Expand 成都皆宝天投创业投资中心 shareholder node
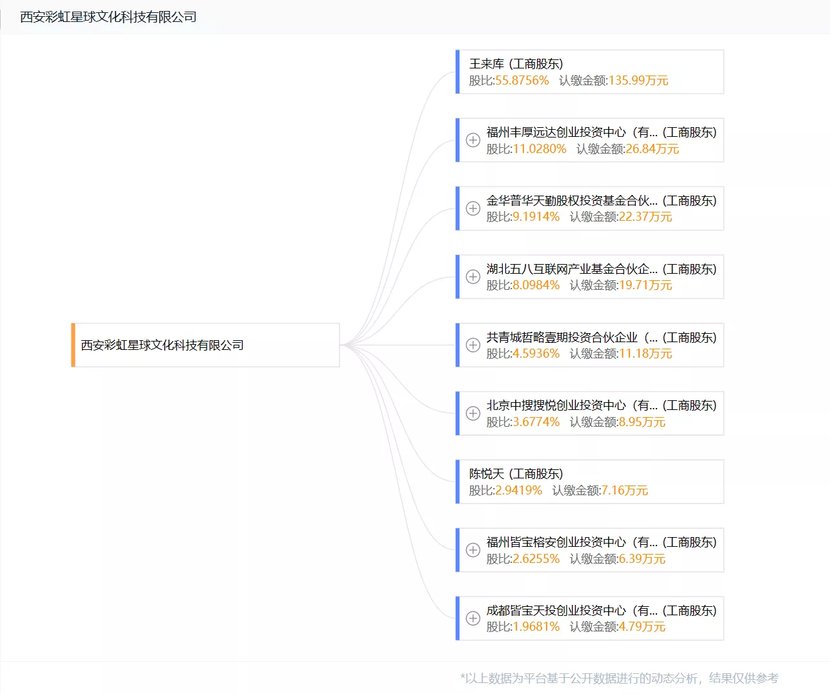This screenshot has width=830, height=694. coord(473,618)
